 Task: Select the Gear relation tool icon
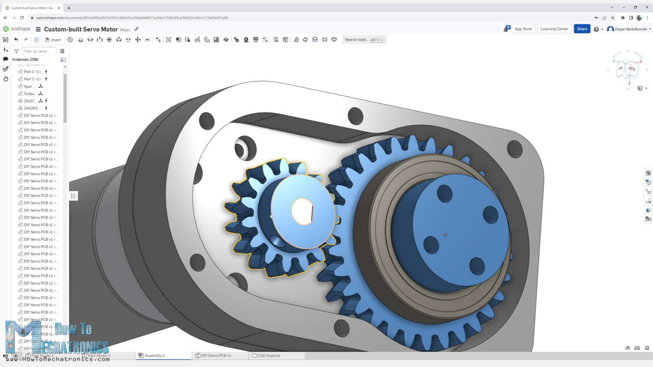pyautogui.click(x=236, y=40)
